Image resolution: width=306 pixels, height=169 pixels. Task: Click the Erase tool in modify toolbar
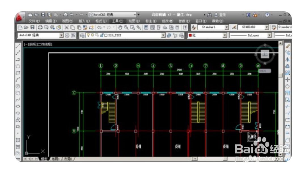(x=288, y=46)
